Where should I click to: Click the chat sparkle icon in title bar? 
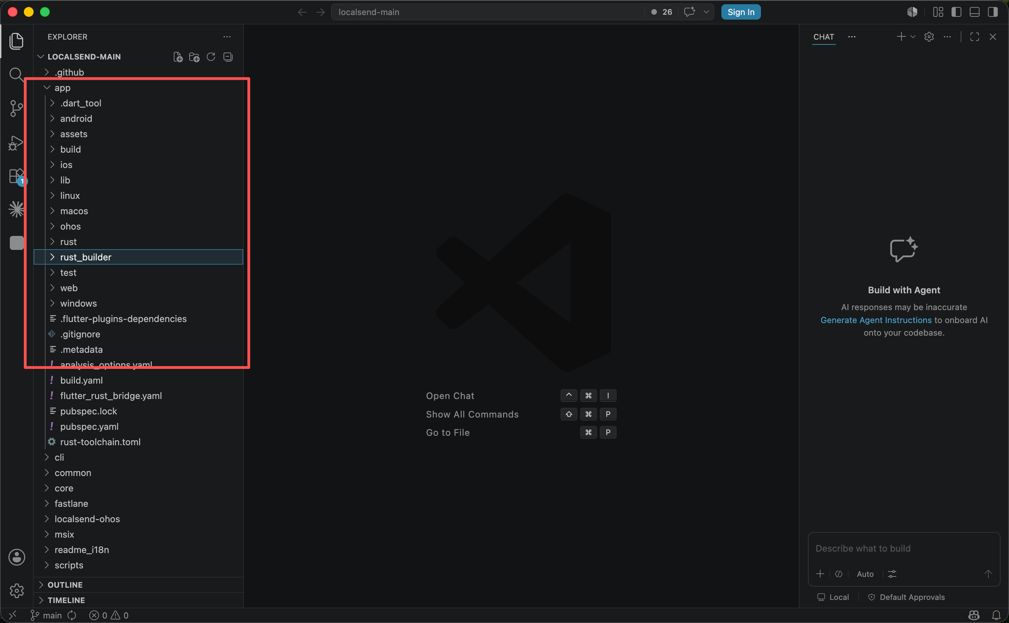[x=689, y=12]
